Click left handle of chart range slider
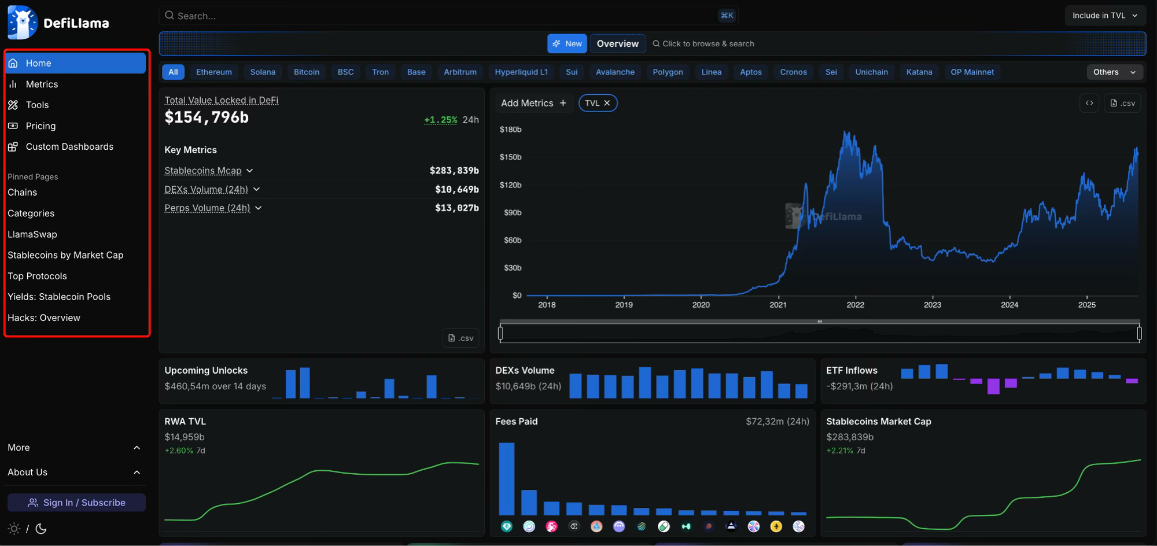Image resolution: width=1157 pixels, height=546 pixels. (500, 333)
